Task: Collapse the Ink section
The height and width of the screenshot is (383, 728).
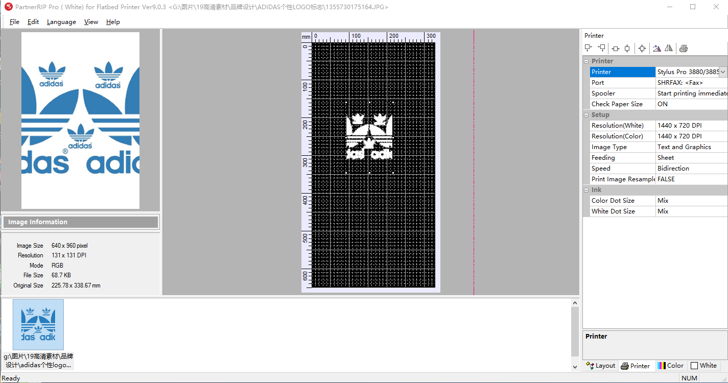Action: click(x=586, y=190)
